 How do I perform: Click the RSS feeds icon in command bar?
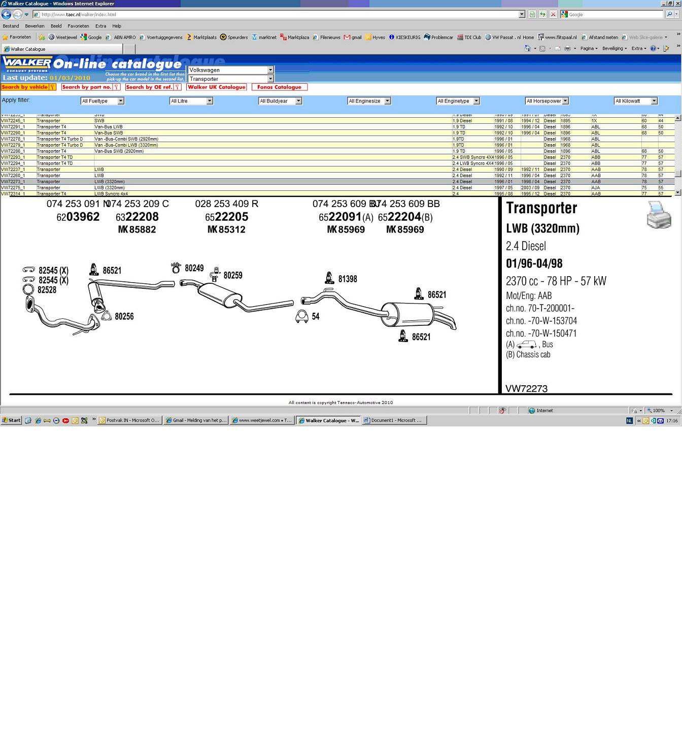pos(542,48)
